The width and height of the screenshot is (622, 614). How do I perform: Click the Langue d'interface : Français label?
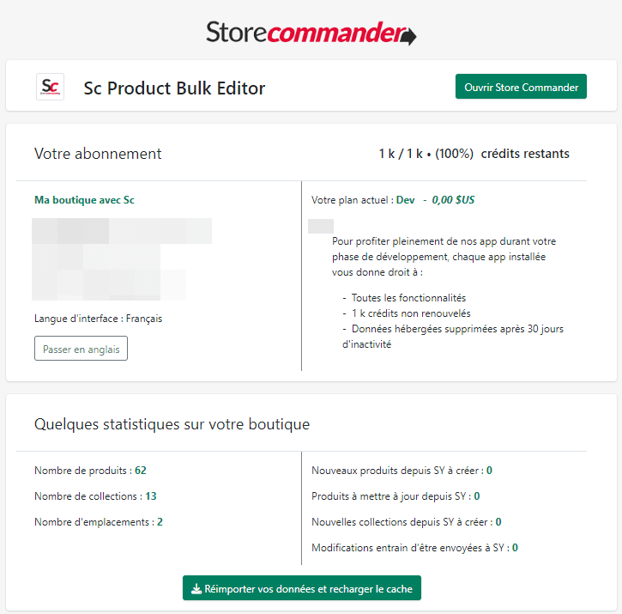pos(98,319)
